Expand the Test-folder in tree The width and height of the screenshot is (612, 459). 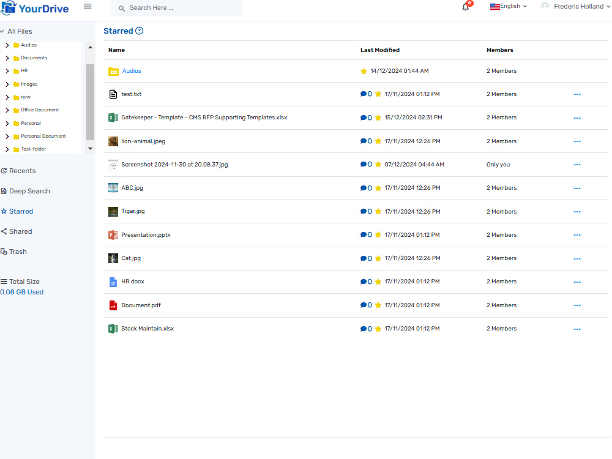tap(7, 149)
